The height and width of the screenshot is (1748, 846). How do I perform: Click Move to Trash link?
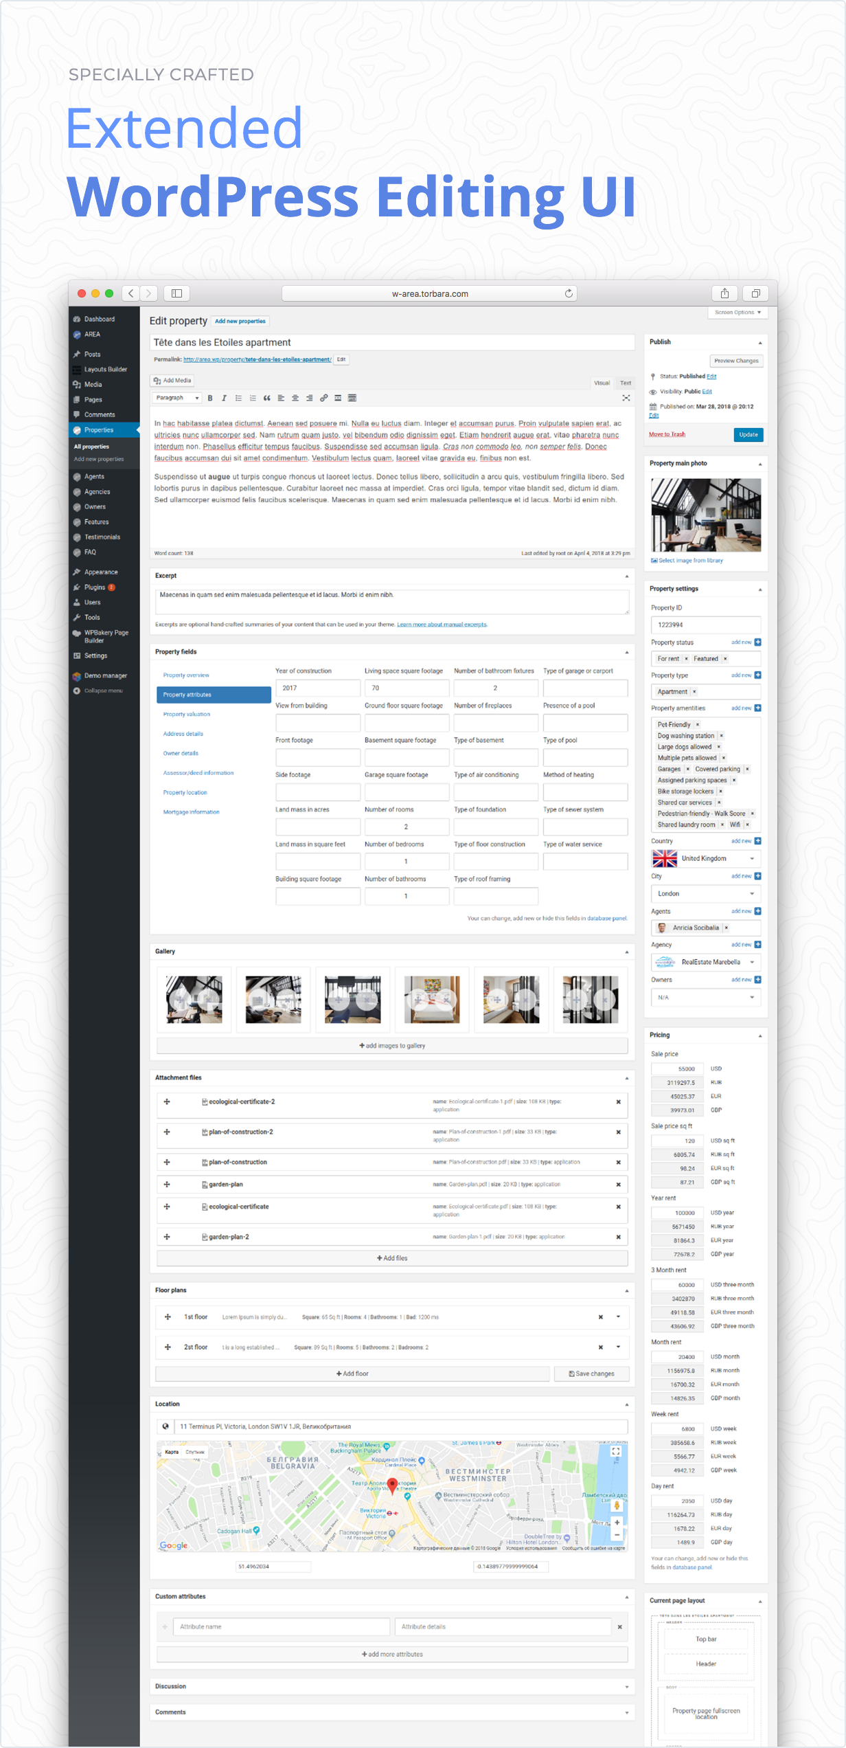pyautogui.click(x=667, y=434)
